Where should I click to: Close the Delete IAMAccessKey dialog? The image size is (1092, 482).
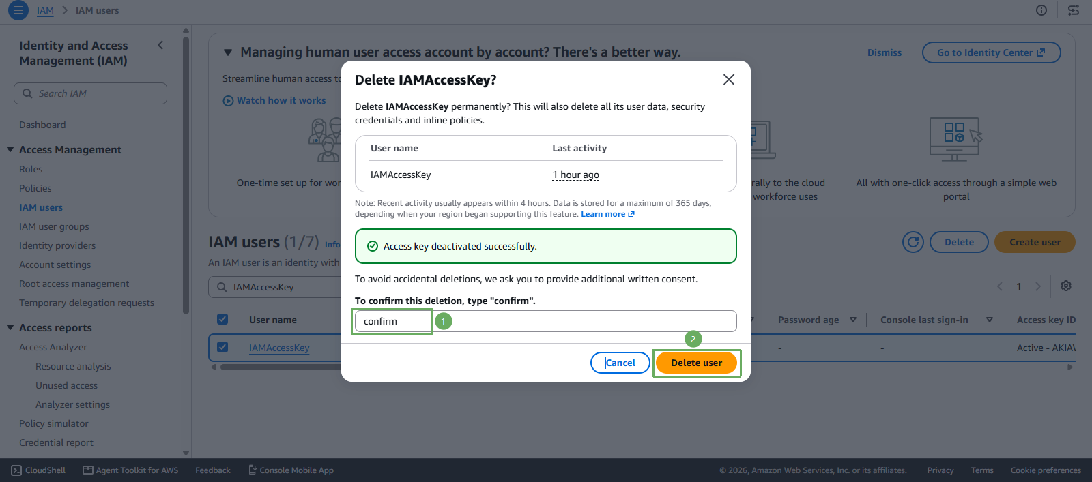(729, 80)
